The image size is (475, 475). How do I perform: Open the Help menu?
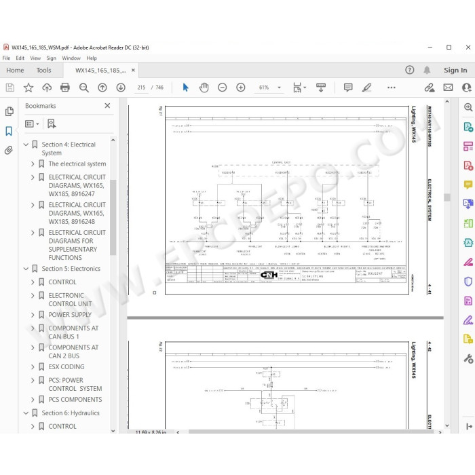[92, 58]
